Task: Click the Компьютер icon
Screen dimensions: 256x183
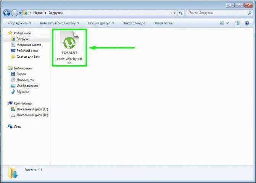Action: click(x=10, y=103)
